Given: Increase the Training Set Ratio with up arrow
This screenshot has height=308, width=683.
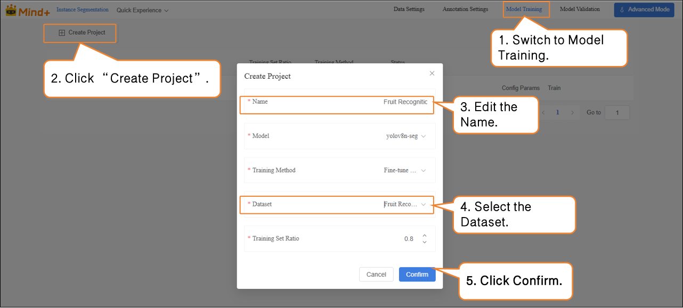Looking at the screenshot, I should 424,235.
